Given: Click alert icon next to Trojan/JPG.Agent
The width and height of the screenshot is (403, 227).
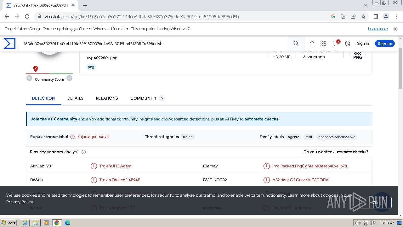Looking at the screenshot, I should pos(94,166).
